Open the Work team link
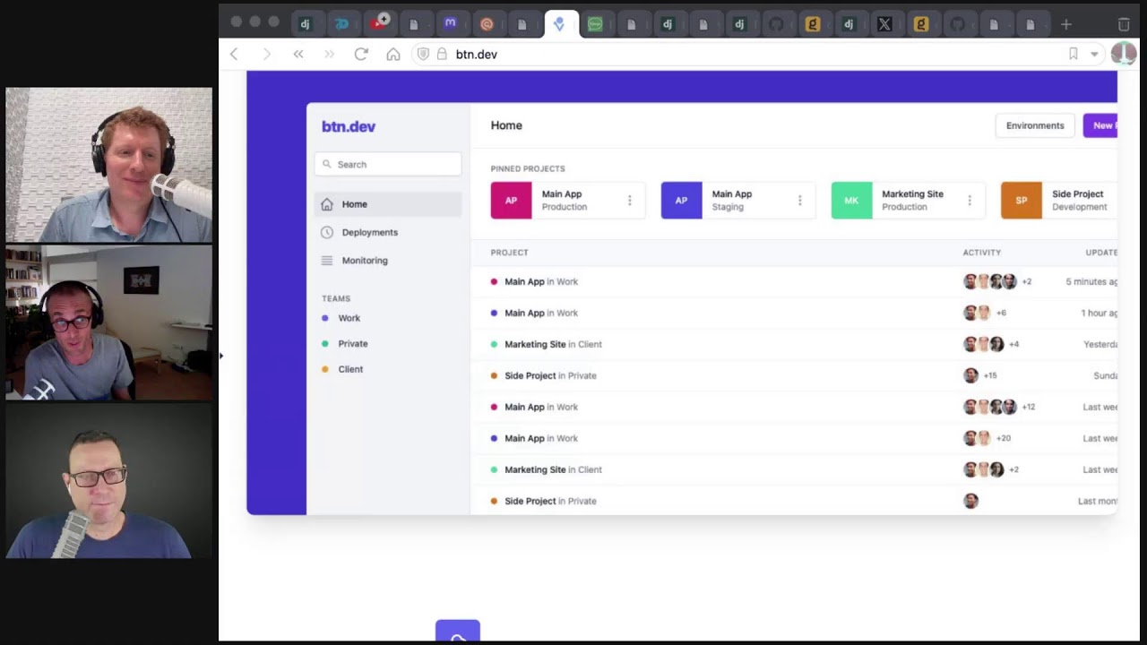1147x645 pixels. (349, 318)
